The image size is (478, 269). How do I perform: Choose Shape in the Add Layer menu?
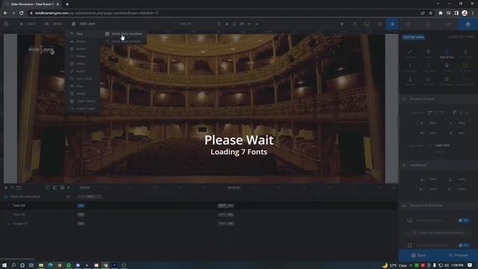point(83,56)
